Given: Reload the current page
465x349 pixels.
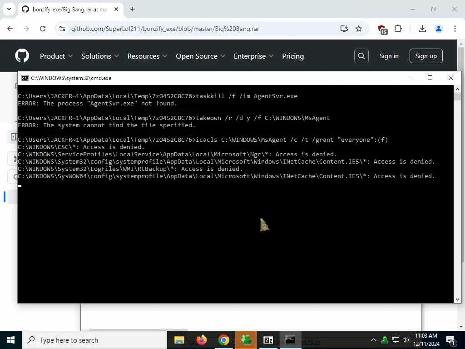Looking at the screenshot, I should coord(43,29).
